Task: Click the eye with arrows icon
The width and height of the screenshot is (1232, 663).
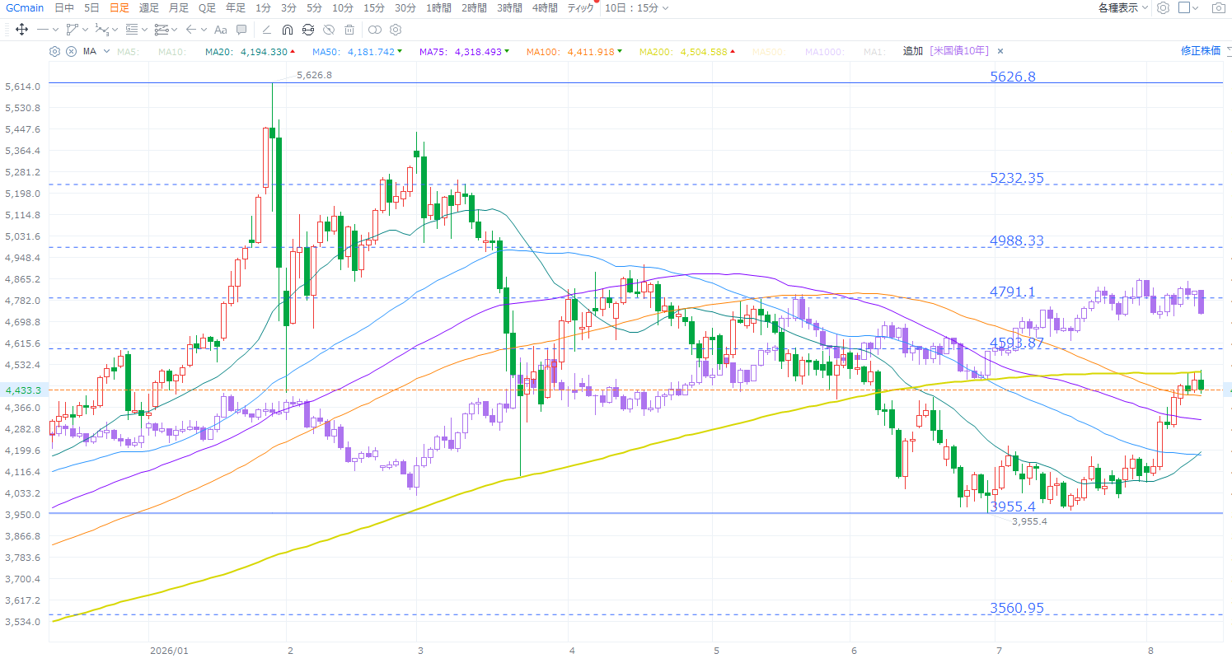Action: (x=308, y=30)
